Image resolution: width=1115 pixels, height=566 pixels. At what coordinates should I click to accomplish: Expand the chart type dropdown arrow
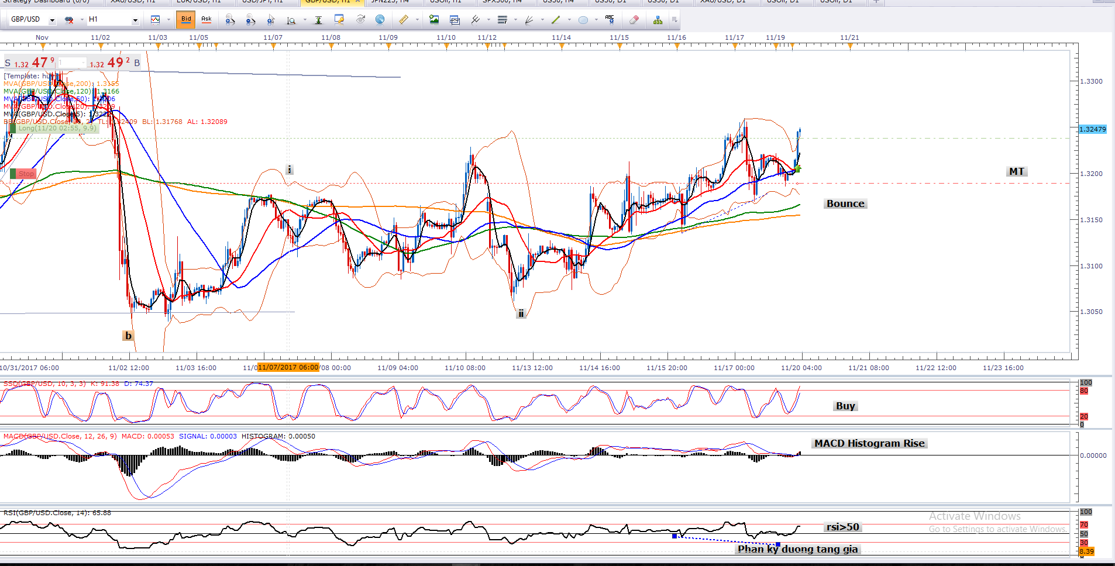point(168,20)
